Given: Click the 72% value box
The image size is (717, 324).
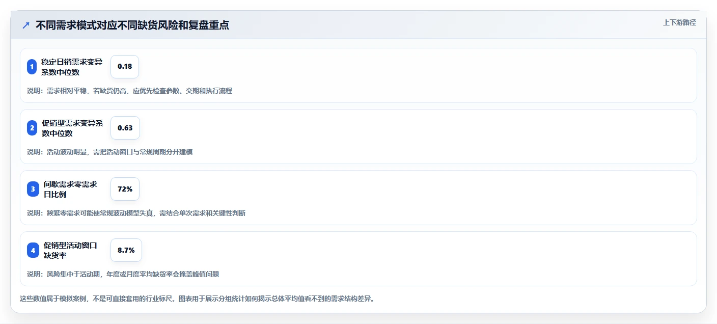Looking at the screenshot, I should click(125, 189).
